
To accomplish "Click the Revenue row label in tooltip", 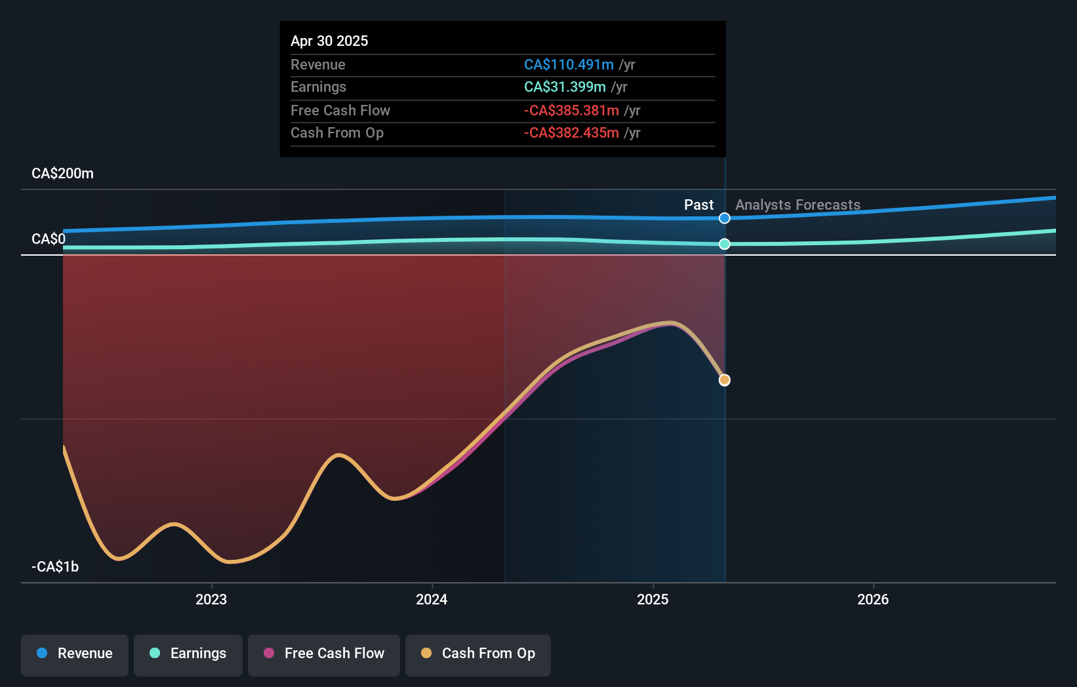I will coord(318,64).
